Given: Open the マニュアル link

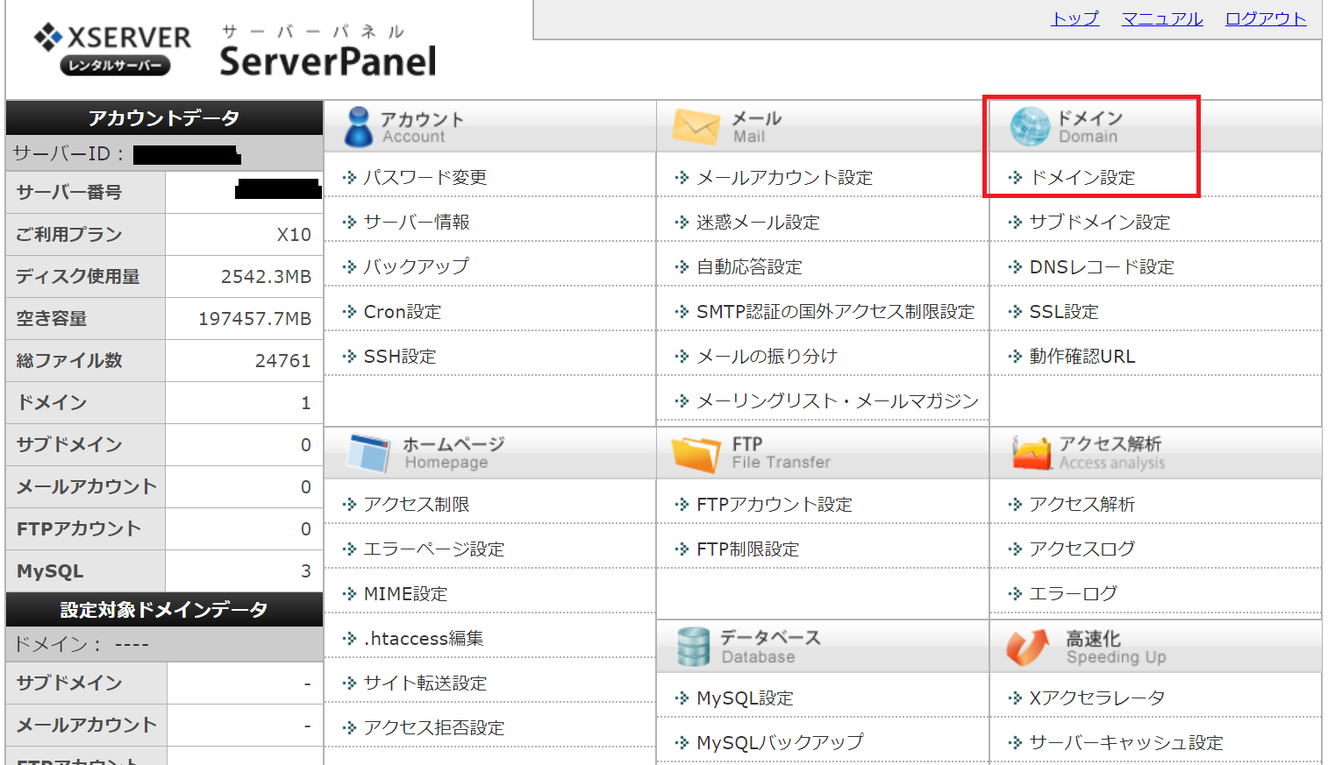Looking at the screenshot, I should (x=1161, y=18).
